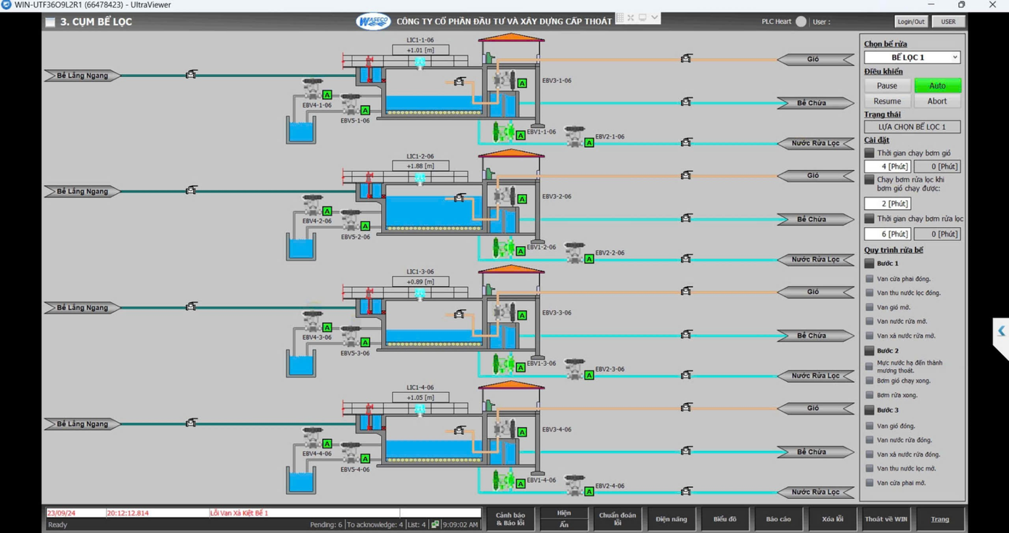
Task: Click the 4 [Phút] air pump time field
Action: coord(887,166)
